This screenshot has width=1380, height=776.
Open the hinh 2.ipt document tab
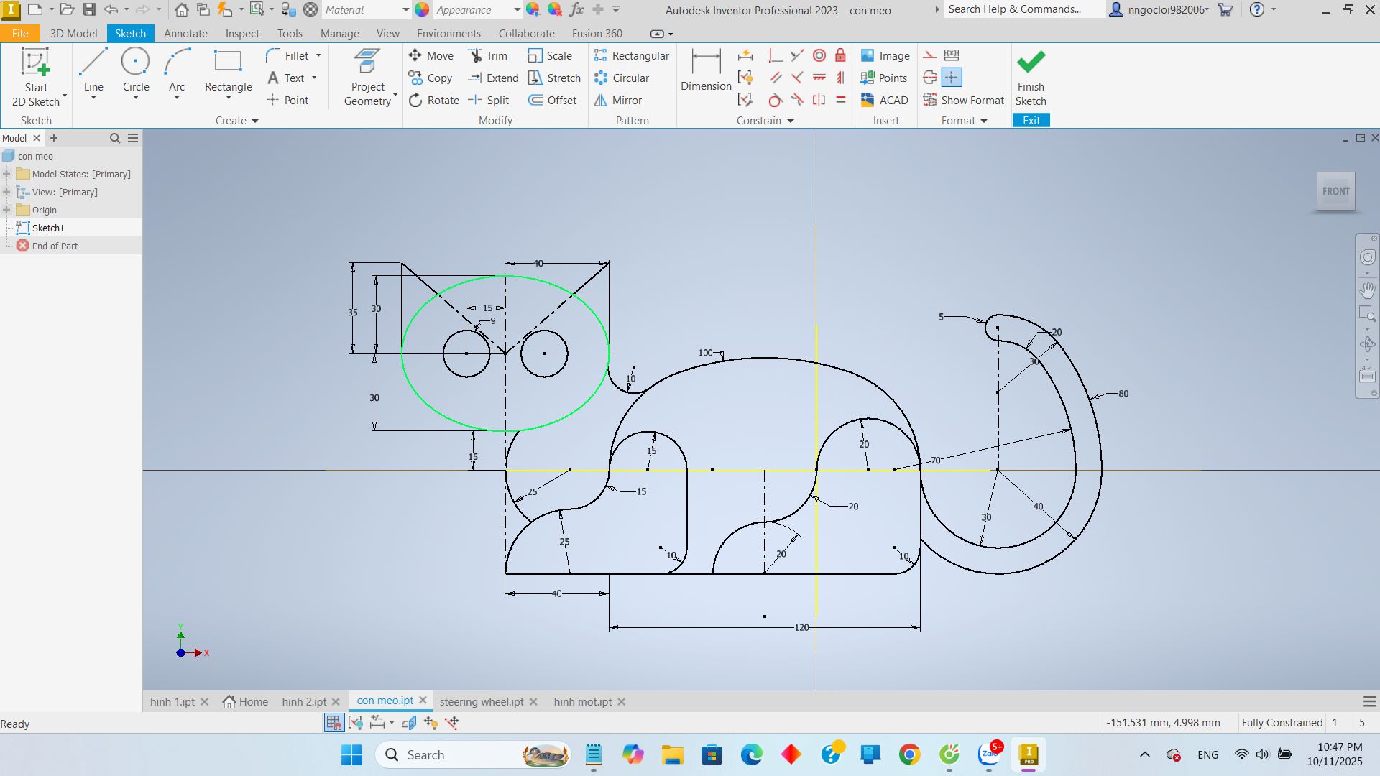pos(303,702)
